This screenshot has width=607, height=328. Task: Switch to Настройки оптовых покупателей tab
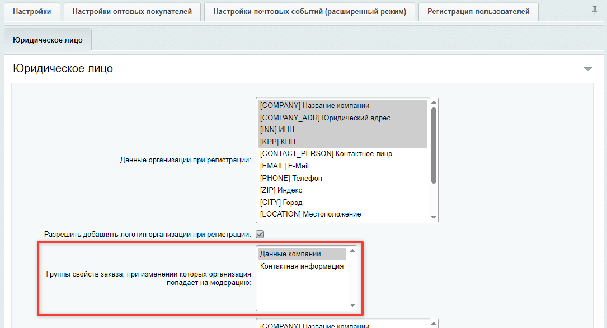click(x=132, y=12)
